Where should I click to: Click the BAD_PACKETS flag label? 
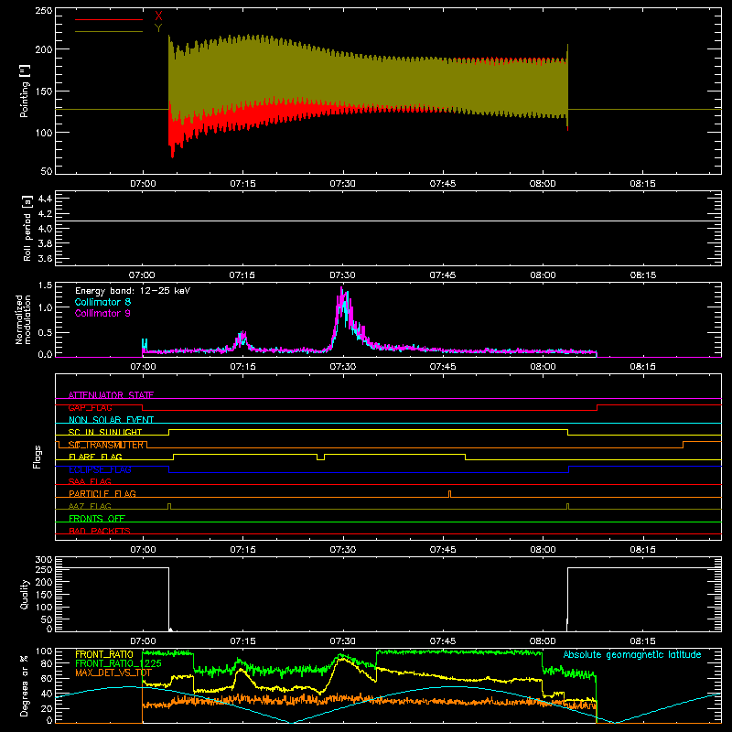click(100, 531)
